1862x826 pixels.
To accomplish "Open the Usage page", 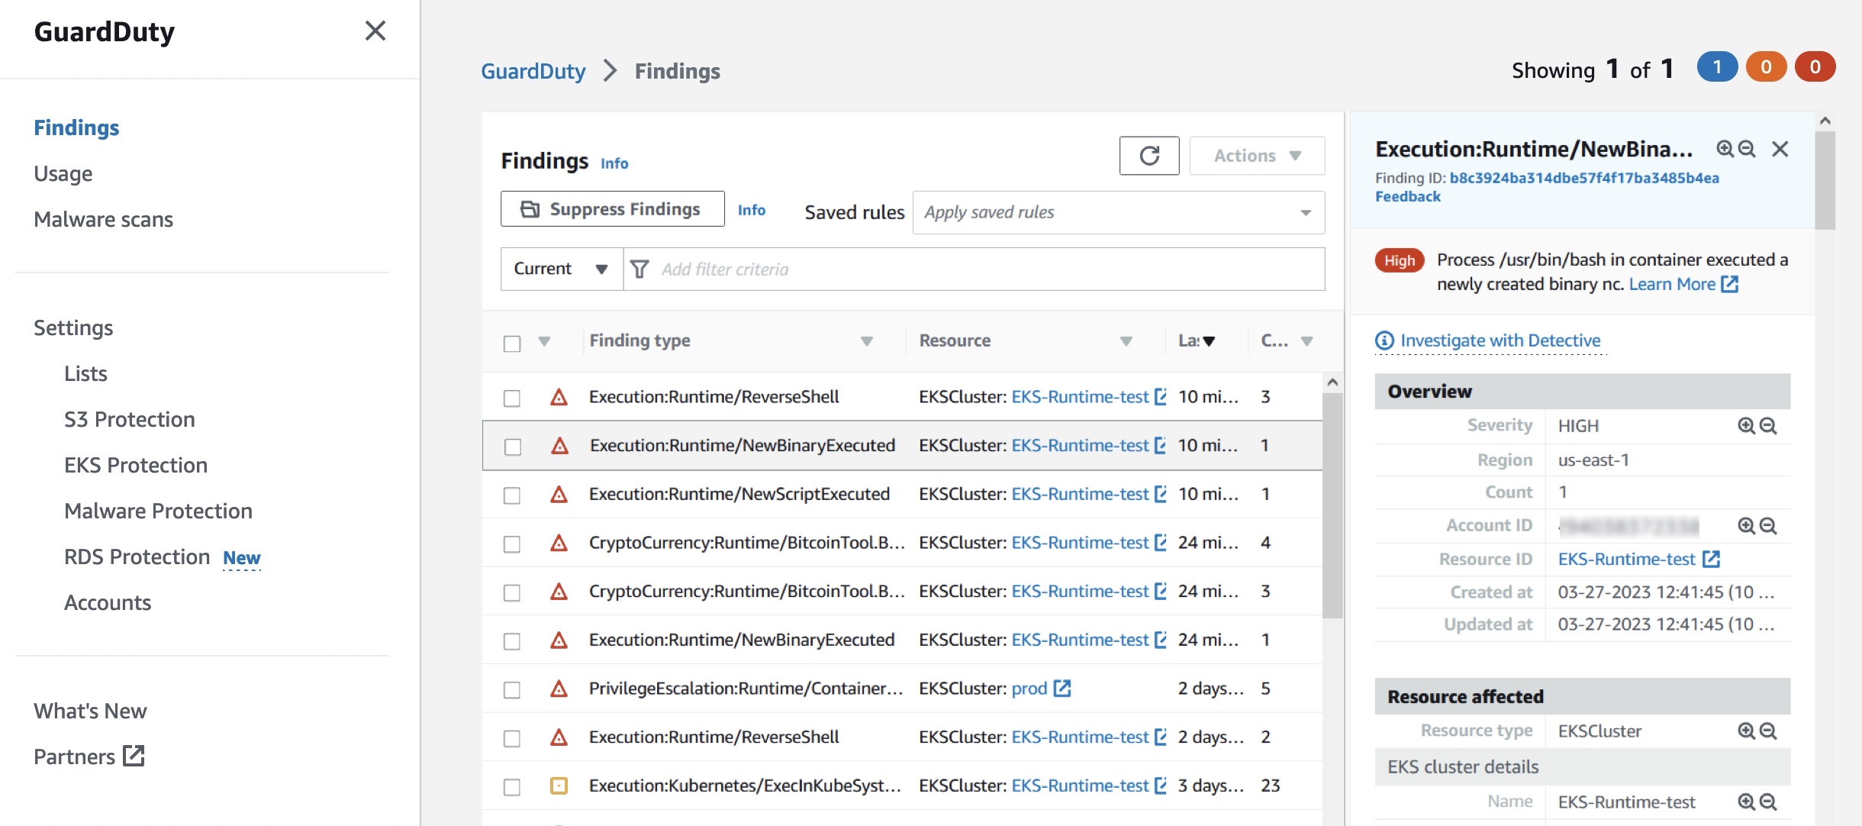I will 63,173.
